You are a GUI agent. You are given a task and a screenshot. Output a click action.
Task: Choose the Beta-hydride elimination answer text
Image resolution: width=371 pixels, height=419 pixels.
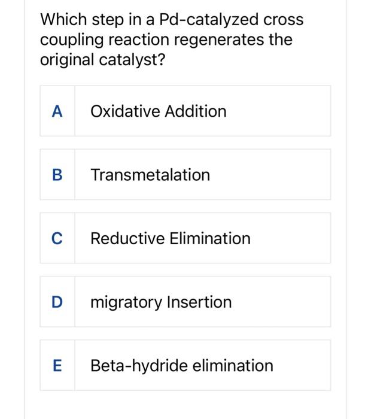coord(181,365)
